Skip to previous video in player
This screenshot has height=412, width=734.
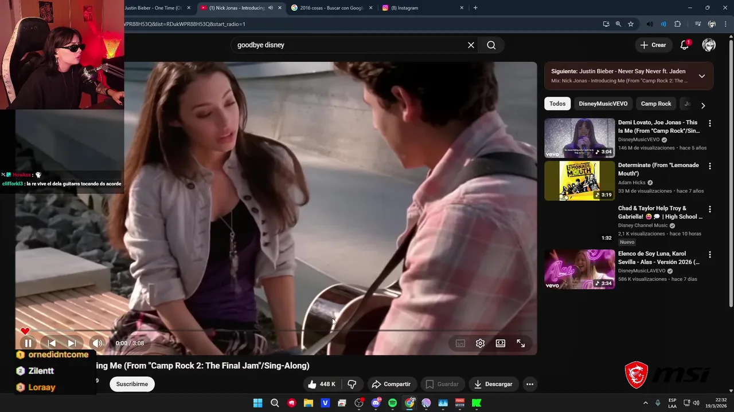[x=51, y=343]
